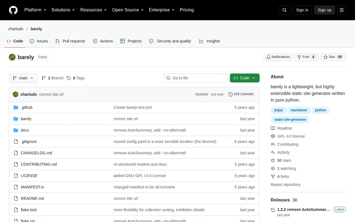Image resolution: width=355 pixels, height=222 pixels.
Task: Click the Report repository link
Action: pyautogui.click(x=285, y=185)
